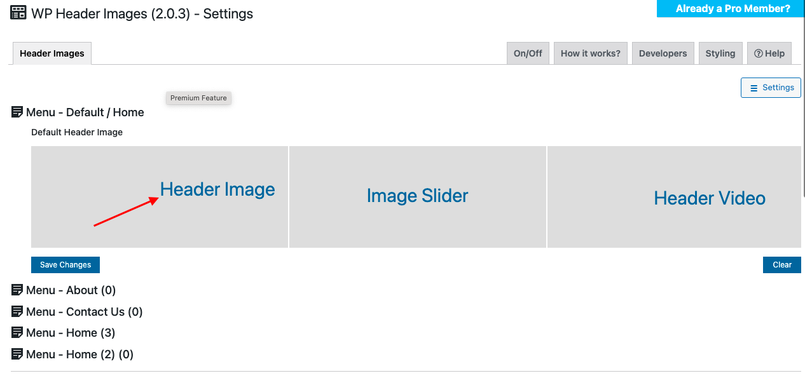Clear the default header image
The height and width of the screenshot is (378, 805).
[781, 264]
